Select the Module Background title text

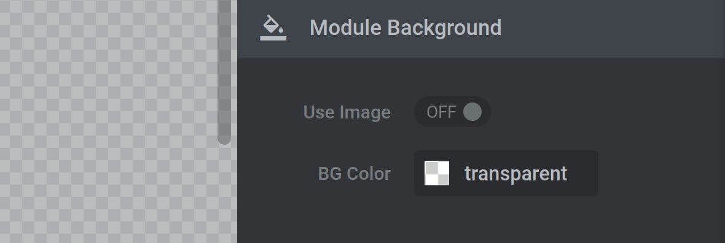[406, 28]
